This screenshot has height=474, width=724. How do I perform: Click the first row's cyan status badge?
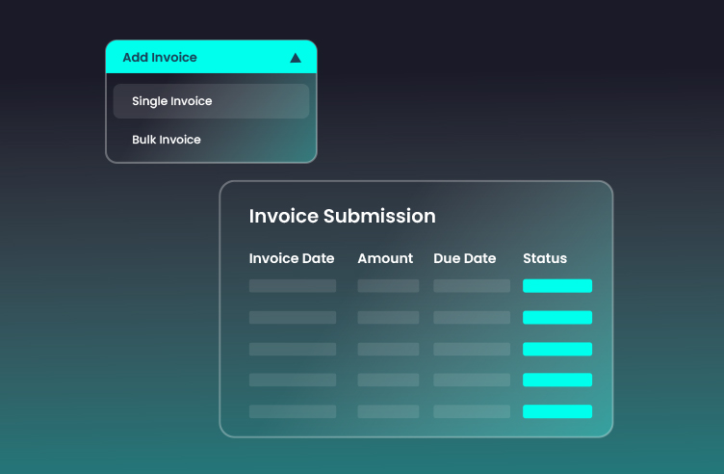556,286
